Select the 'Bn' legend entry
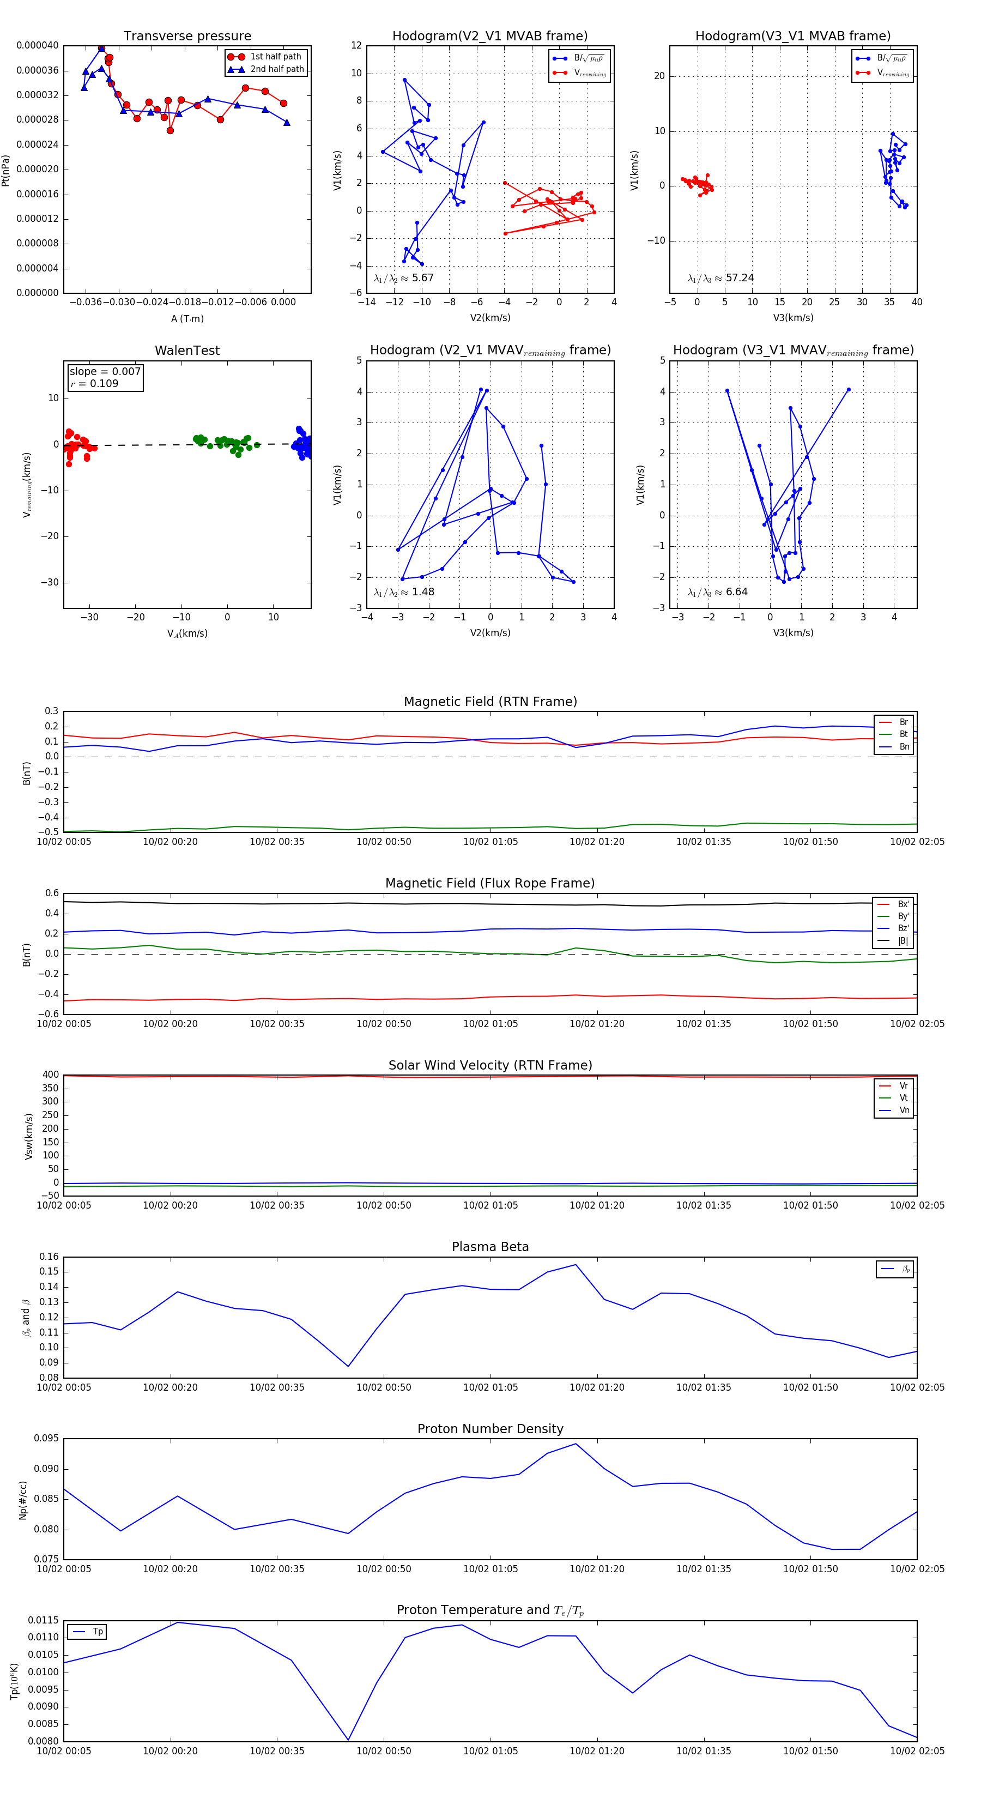The image size is (981, 1799). [894, 746]
